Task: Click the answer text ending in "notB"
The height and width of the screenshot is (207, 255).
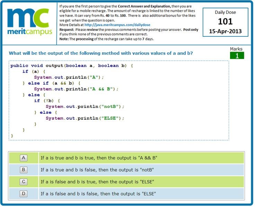Action: coord(97,170)
